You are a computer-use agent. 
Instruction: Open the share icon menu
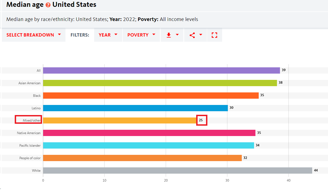[192, 35]
